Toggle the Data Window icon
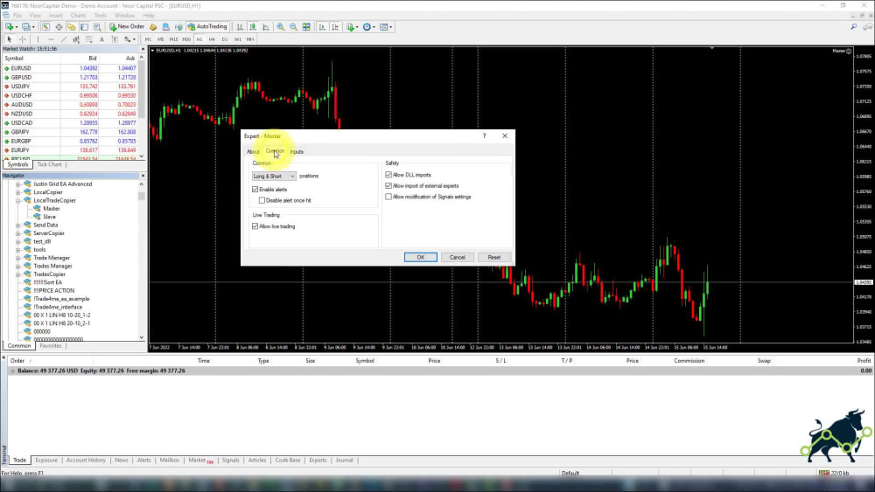Screen dimensions: 875x492 (59, 27)
